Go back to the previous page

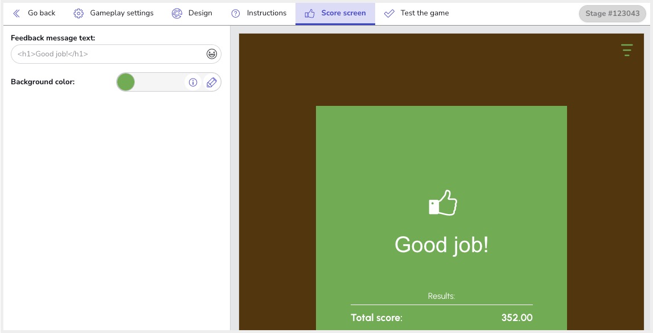tap(34, 13)
